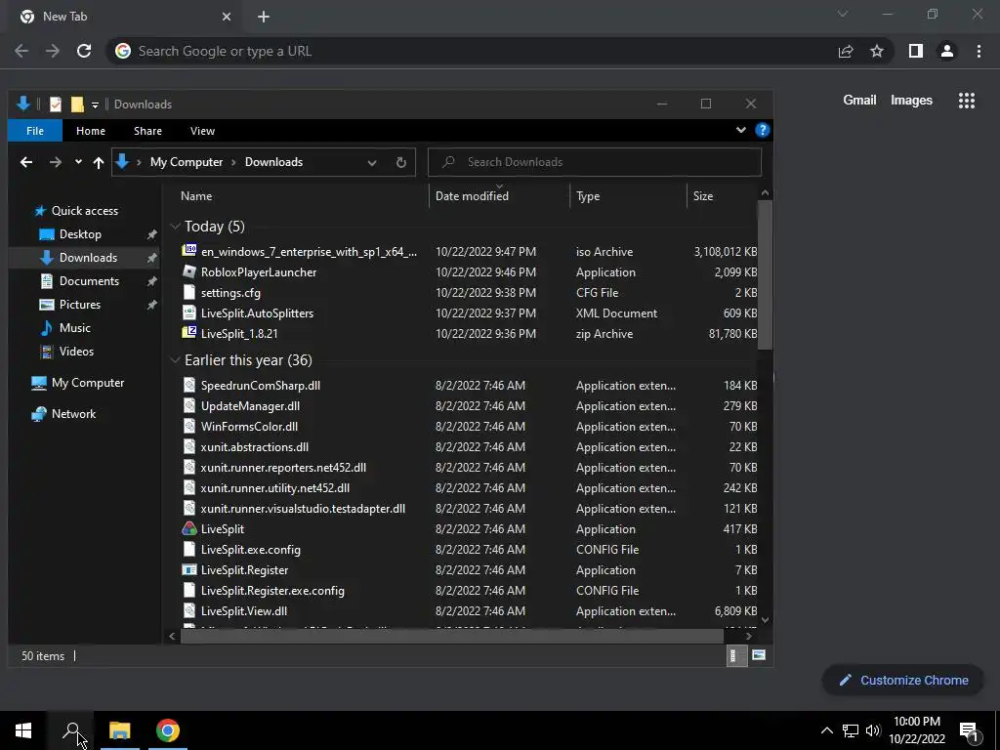Select the LiveSplit application file
This screenshot has height=750, width=1000.
(x=223, y=529)
